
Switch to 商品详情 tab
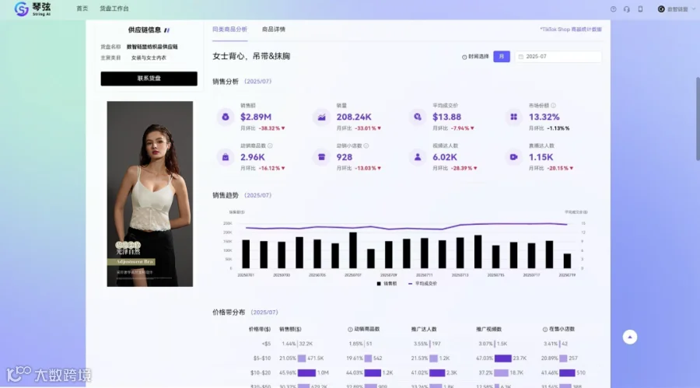[273, 29]
